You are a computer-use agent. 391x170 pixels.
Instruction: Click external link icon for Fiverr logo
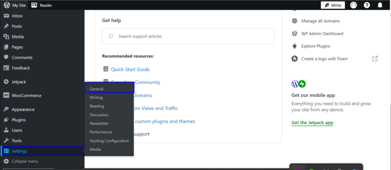(x=375, y=59)
